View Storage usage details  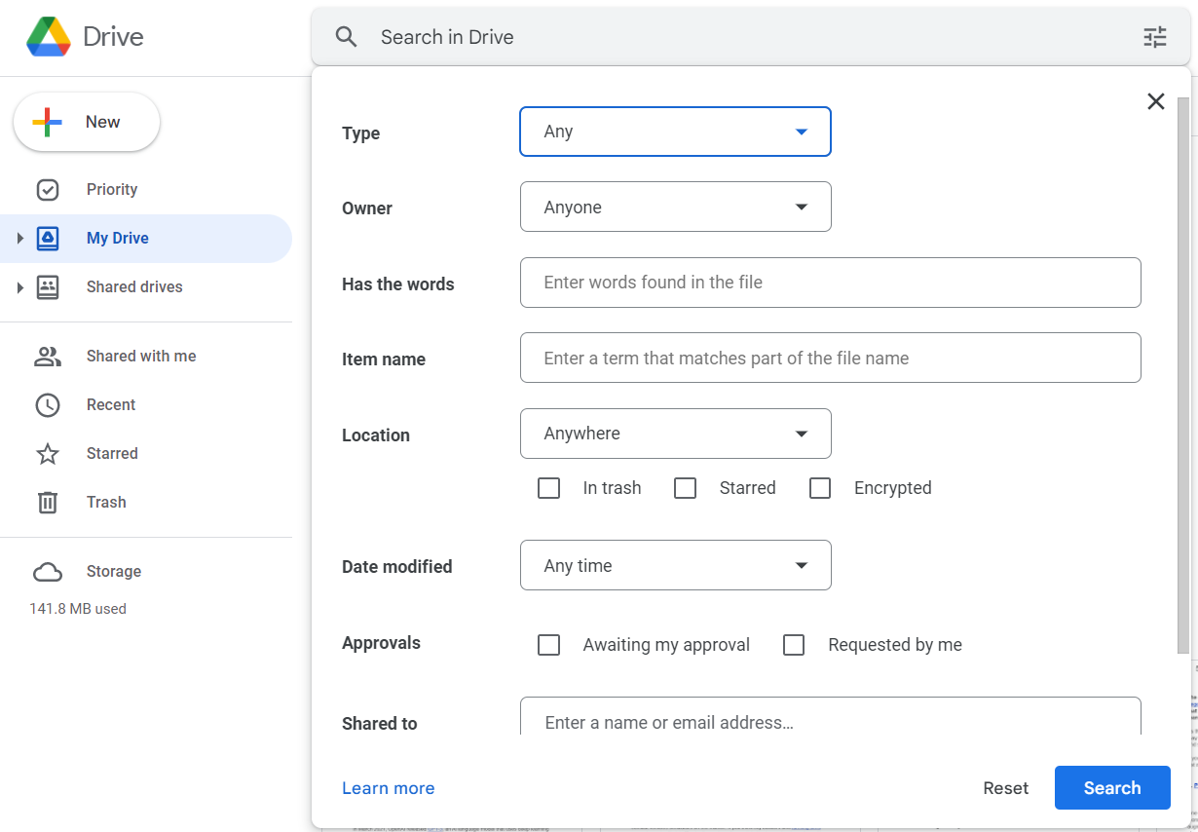113,572
